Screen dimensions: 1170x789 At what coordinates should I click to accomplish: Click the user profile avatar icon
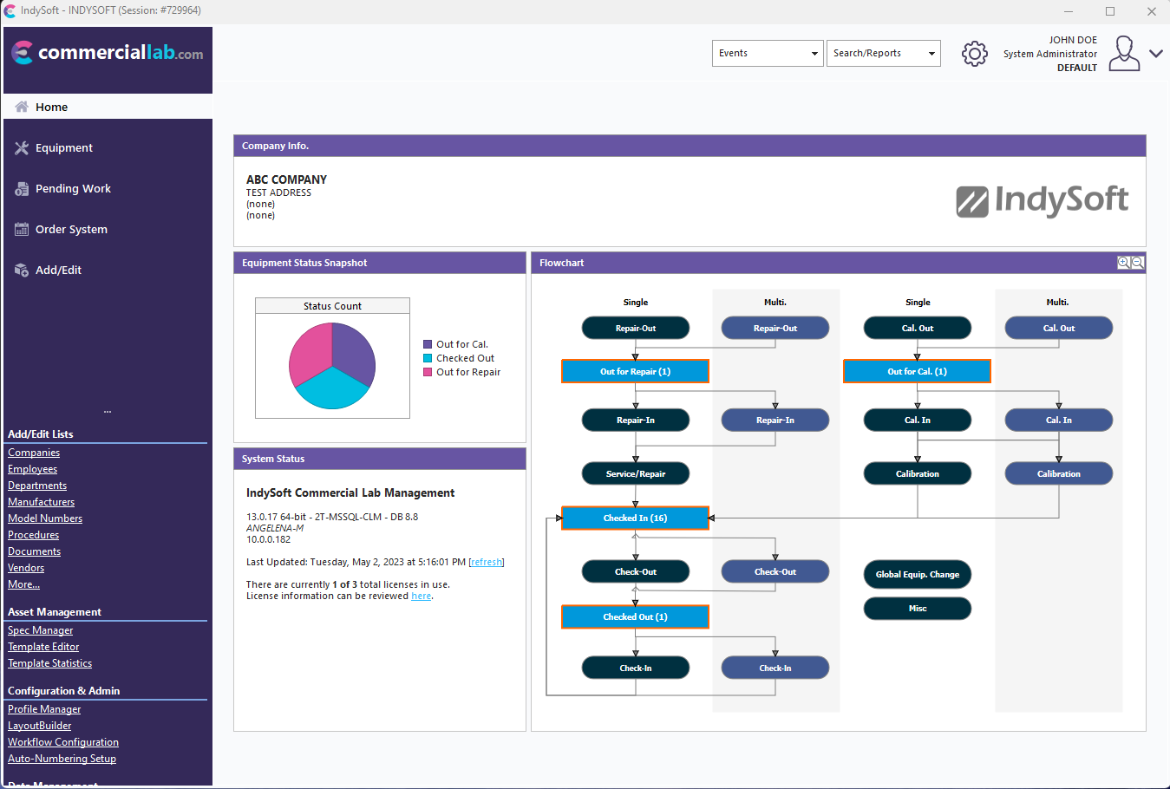[1124, 54]
